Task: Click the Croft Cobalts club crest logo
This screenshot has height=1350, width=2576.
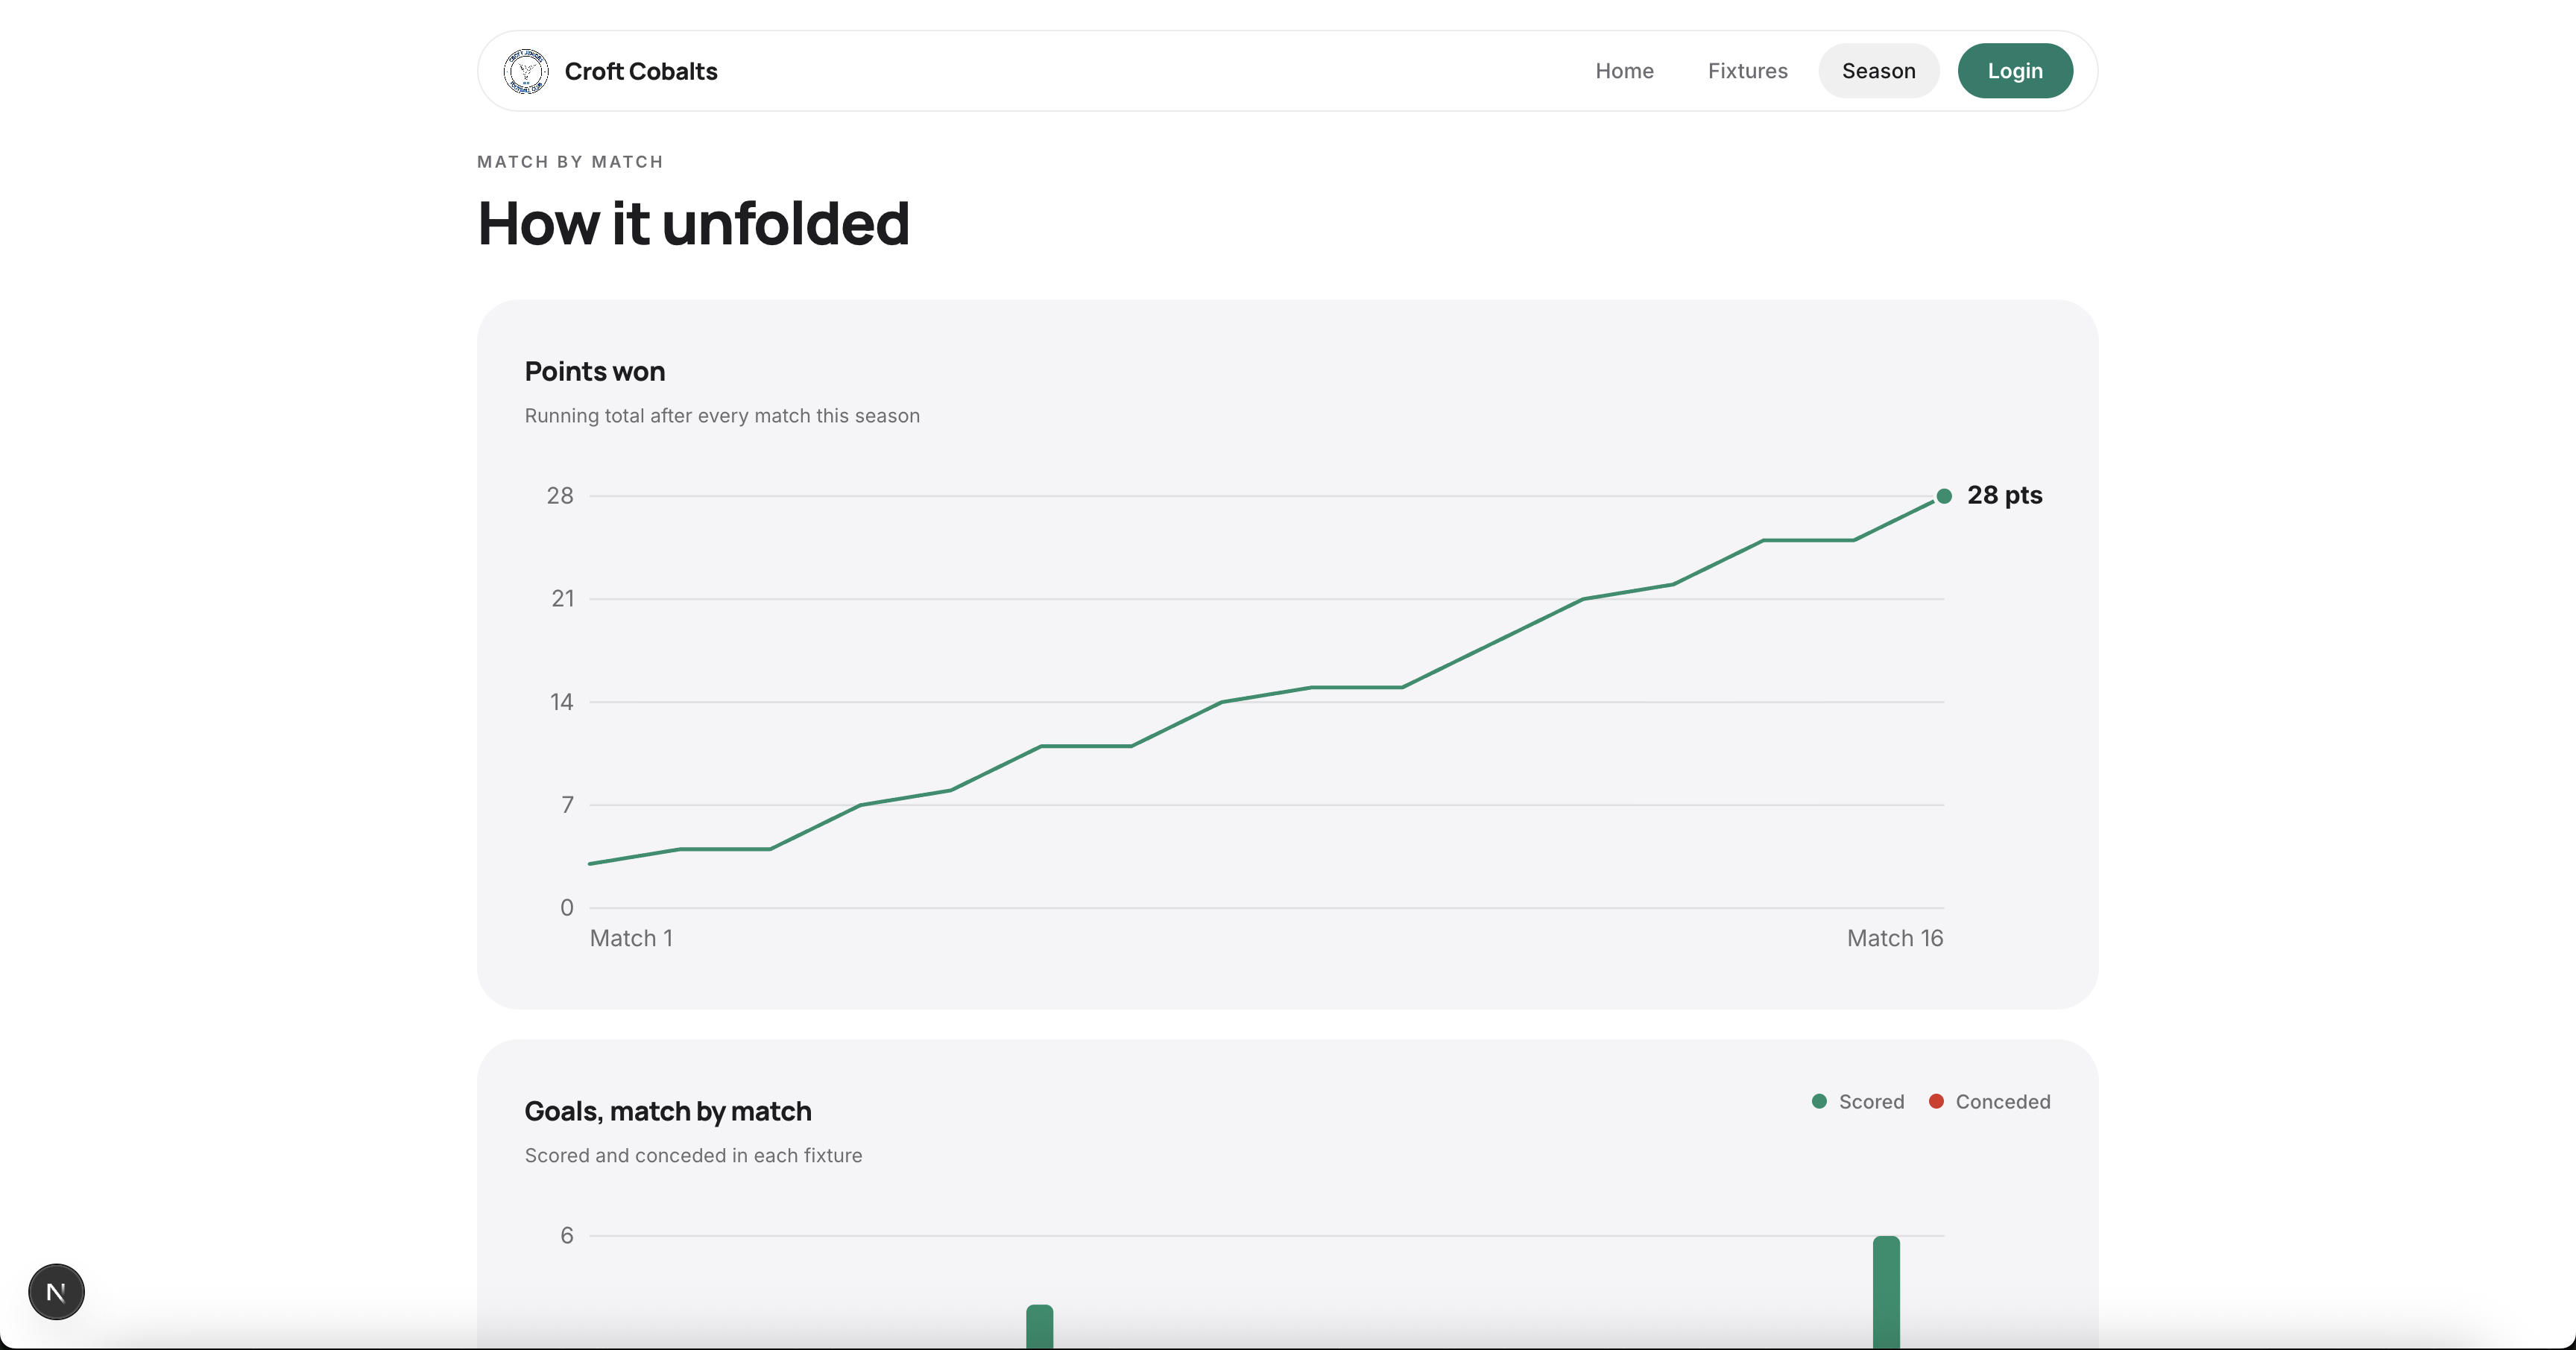Action: click(x=525, y=71)
